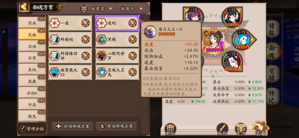Select the 破势鹿丸23 preset entry
This screenshot has height=138, width=299.
(x=70, y=72)
